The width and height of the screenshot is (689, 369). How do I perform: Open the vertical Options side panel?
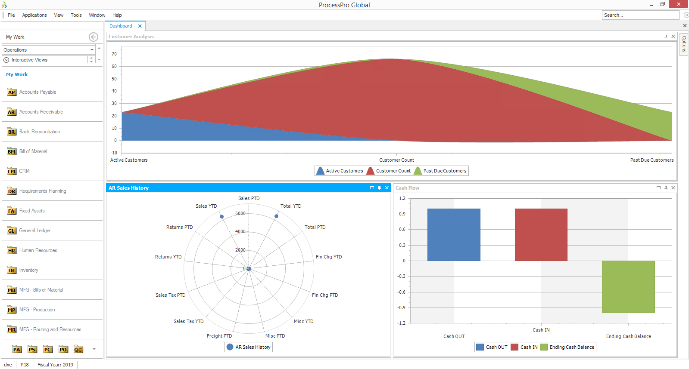point(684,44)
